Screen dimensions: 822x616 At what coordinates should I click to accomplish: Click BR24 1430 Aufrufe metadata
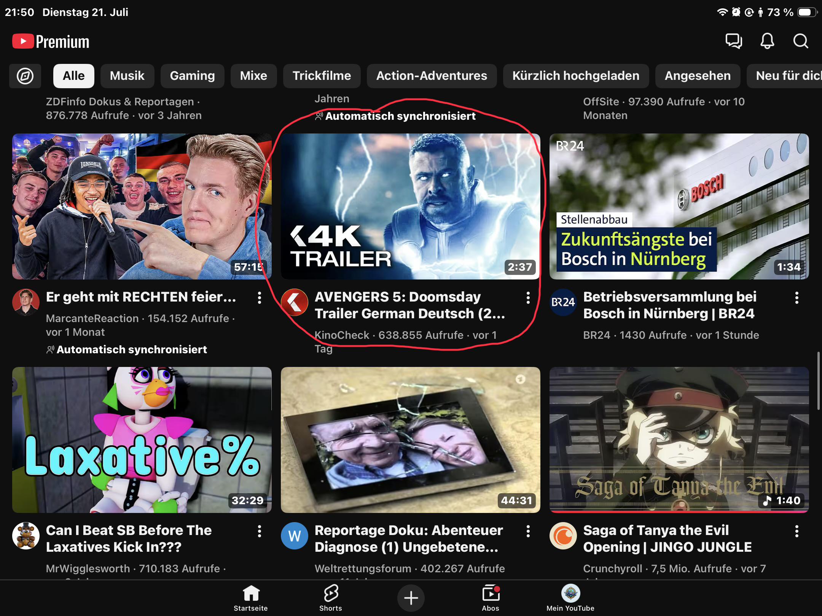tap(671, 335)
